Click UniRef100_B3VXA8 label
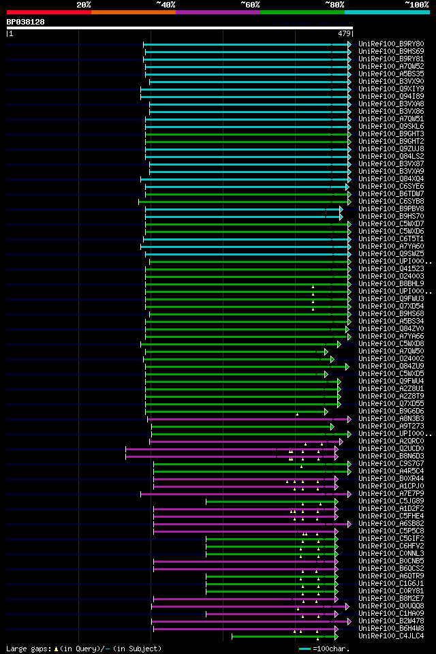The height and width of the screenshot is (654, 436). tap(391, 104)
